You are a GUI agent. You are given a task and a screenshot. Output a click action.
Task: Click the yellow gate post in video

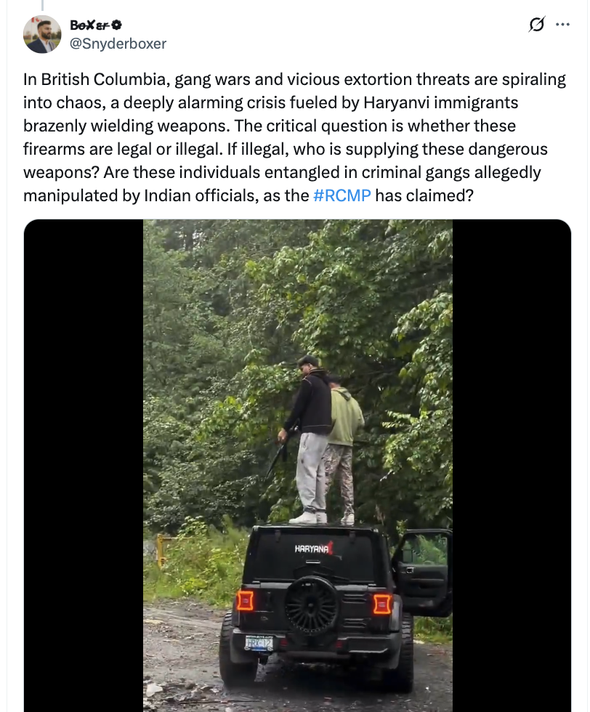161,551
